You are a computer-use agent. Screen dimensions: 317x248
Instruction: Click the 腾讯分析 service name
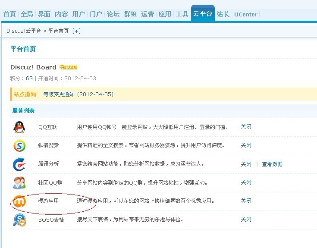pyautogui.click(x=48, y=164)
